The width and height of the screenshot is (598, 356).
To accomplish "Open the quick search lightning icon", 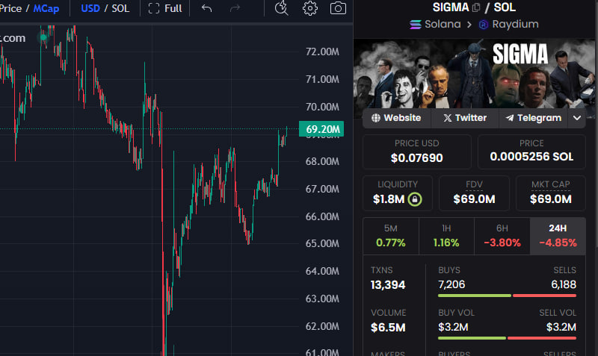I will [282, 8].
